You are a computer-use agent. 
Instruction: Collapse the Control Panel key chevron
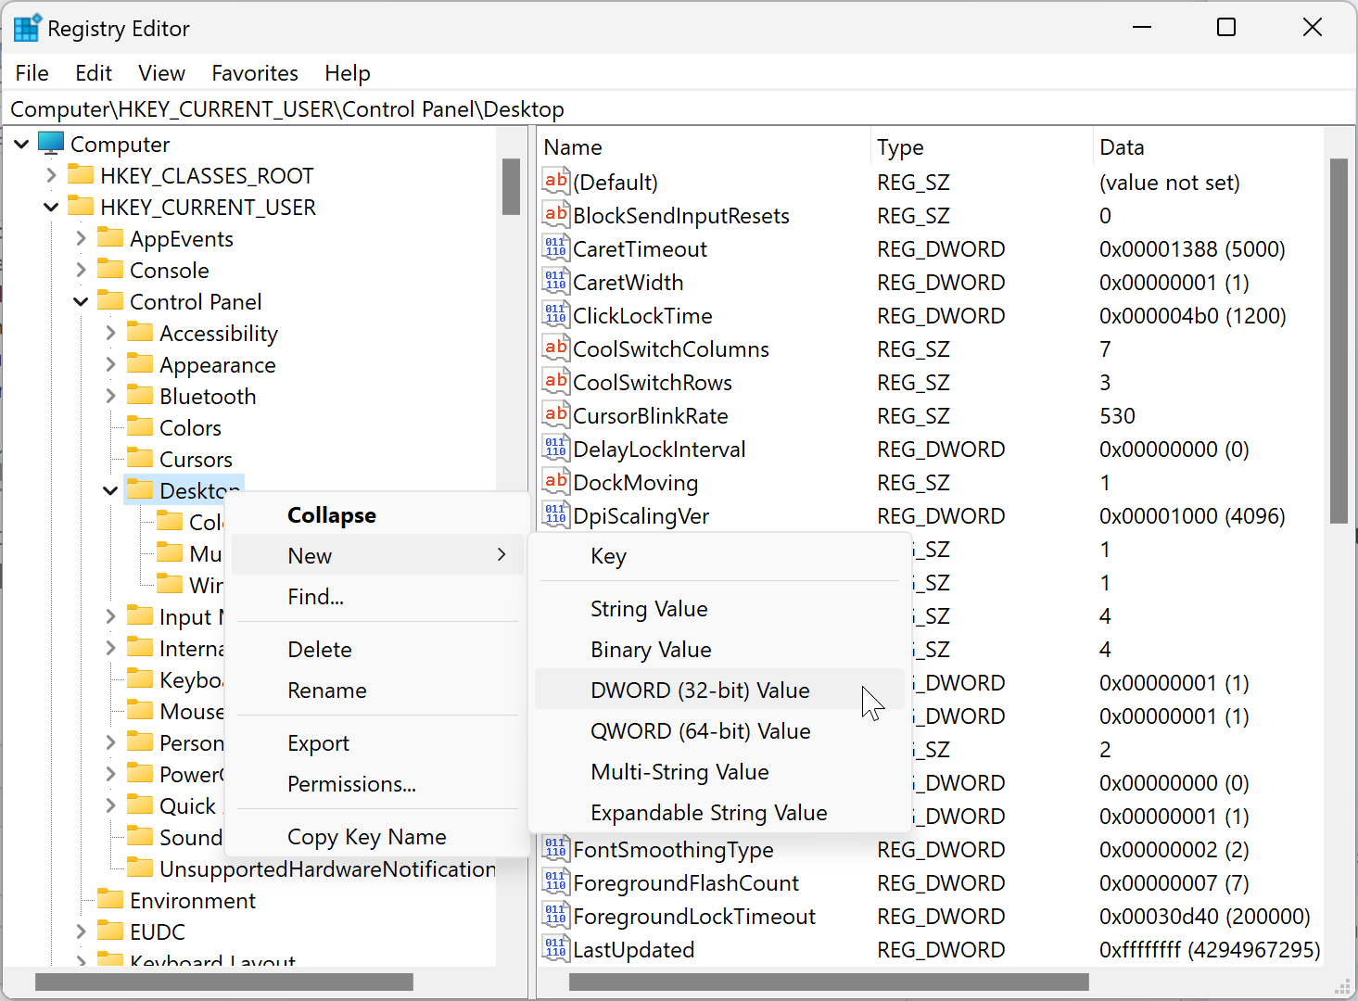click(x=81, y=301)
